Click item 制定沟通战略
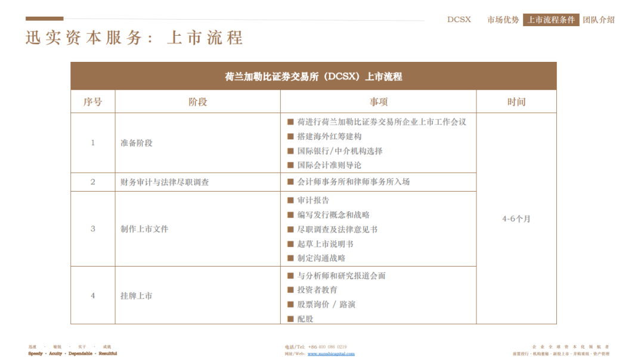 click(321, 258)
